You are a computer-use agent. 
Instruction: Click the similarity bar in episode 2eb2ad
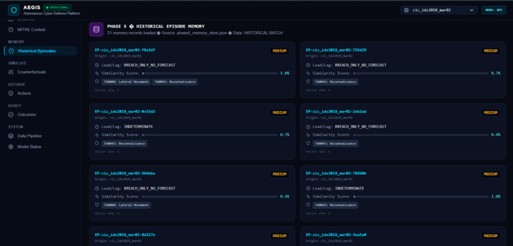pos(421,135)
